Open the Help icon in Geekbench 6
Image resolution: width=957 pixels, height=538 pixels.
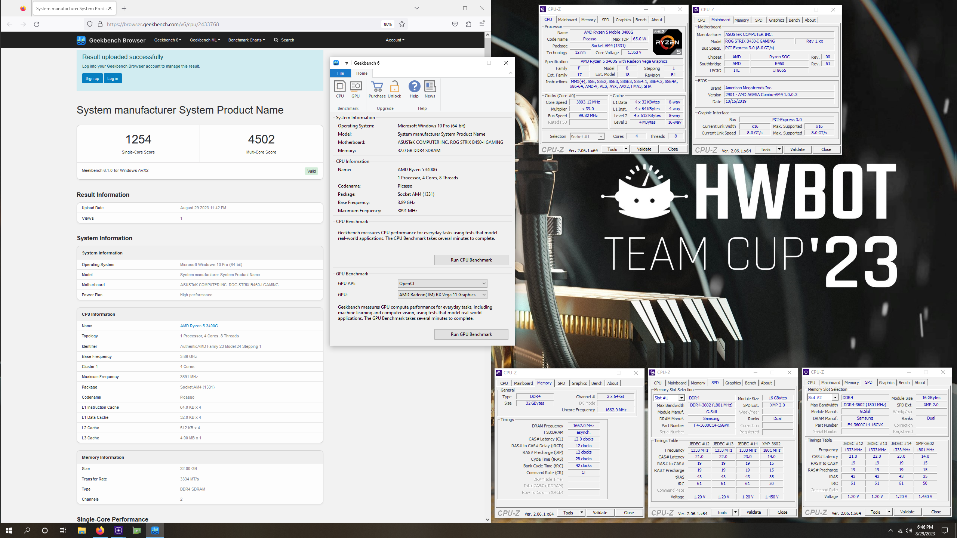414,90
